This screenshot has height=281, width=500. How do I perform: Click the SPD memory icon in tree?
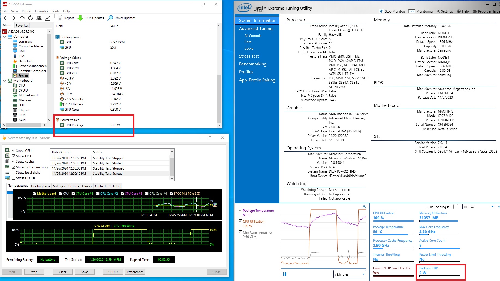[x=15, y=105]
